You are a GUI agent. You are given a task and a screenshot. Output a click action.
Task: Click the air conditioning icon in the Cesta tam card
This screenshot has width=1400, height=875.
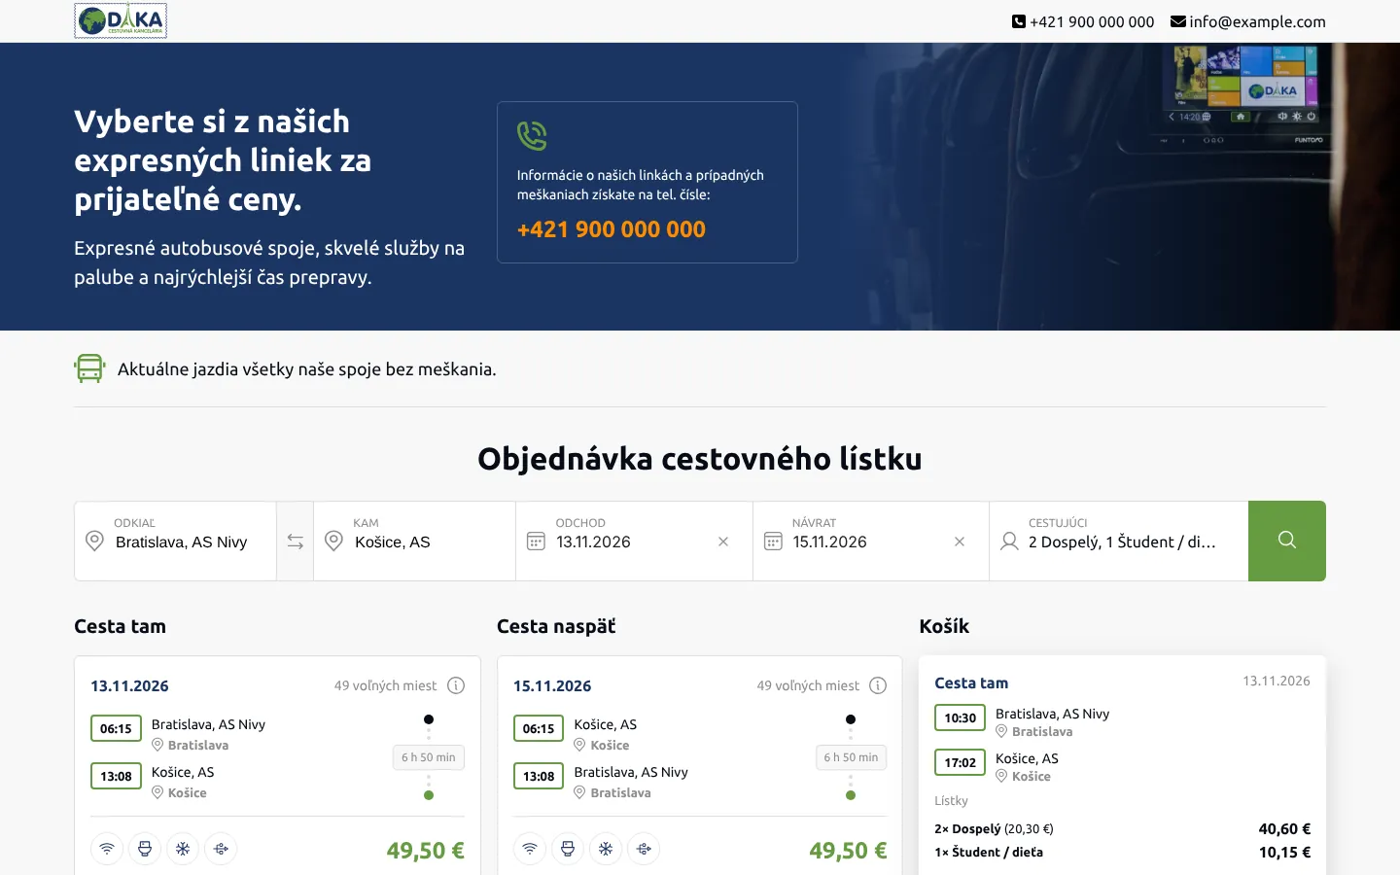click(x=183, y=849)
